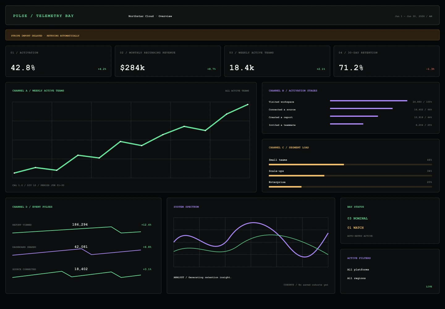This screenshot has width=445, height=309.
Task: Click the +4.2% activation change
Action: (x=102, y=69)
